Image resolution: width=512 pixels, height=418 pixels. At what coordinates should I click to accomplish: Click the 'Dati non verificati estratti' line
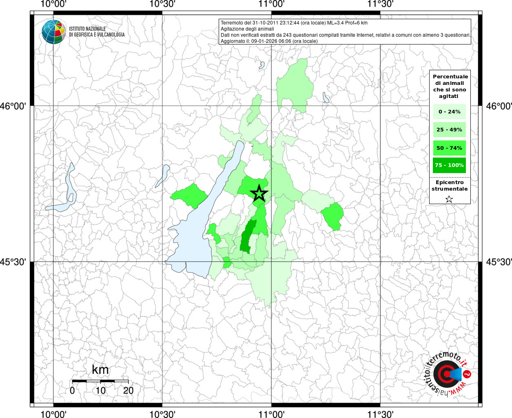(x=346, y=35)
